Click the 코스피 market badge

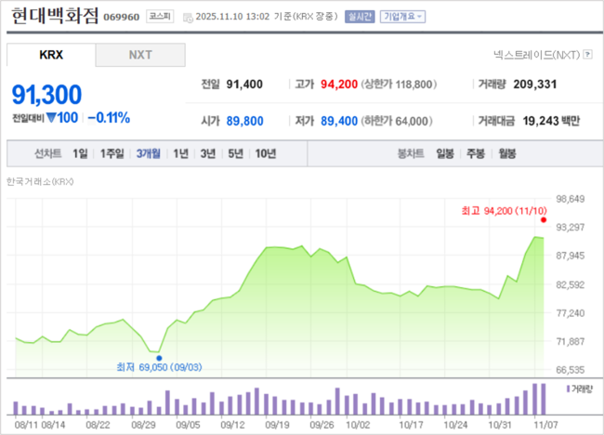tap(162, 17)
